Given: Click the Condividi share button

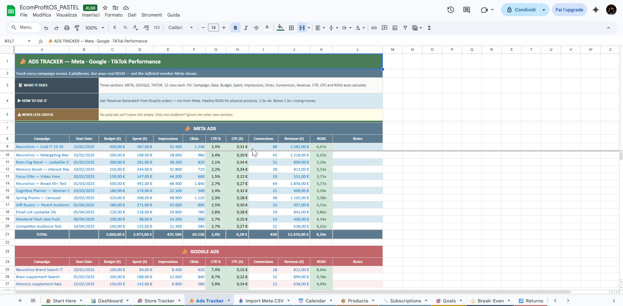Looking at the screenshot, I should (x=520, y=10).
